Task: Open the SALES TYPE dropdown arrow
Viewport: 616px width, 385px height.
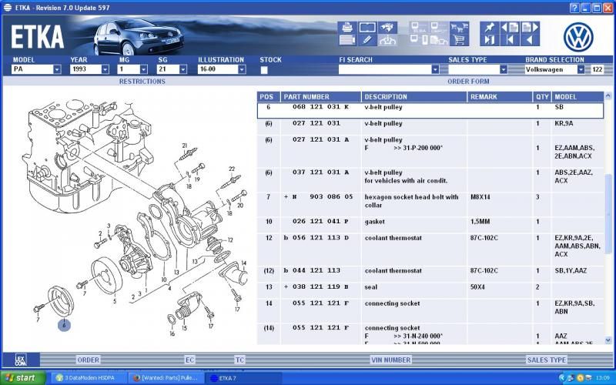Action: (x=504, y=69)
